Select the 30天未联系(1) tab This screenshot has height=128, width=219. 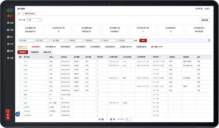point(65,47)
